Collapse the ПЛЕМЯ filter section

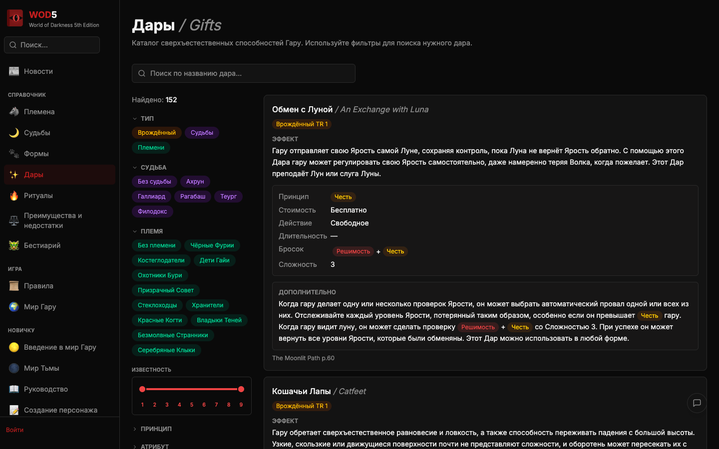click(148, 231)
